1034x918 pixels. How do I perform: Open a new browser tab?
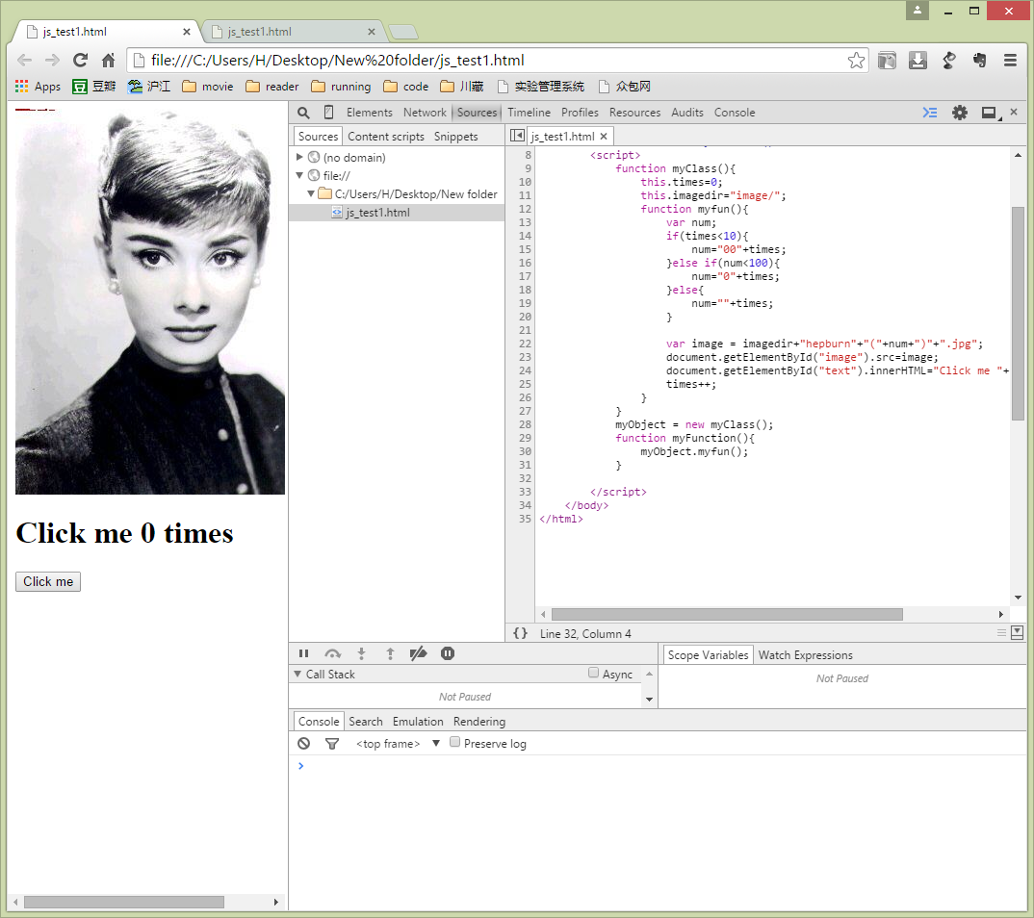pos(403,32)
